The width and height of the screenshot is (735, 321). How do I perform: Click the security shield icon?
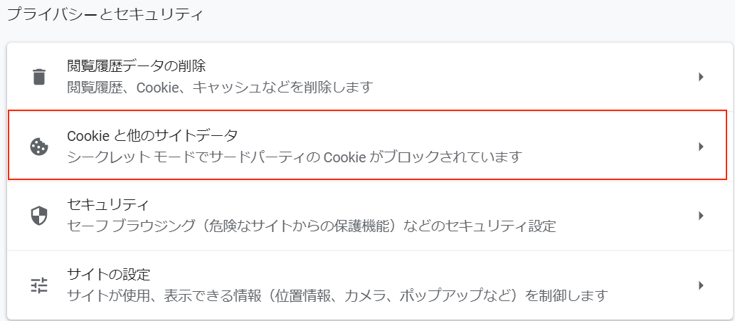click(x=39, y=216)
